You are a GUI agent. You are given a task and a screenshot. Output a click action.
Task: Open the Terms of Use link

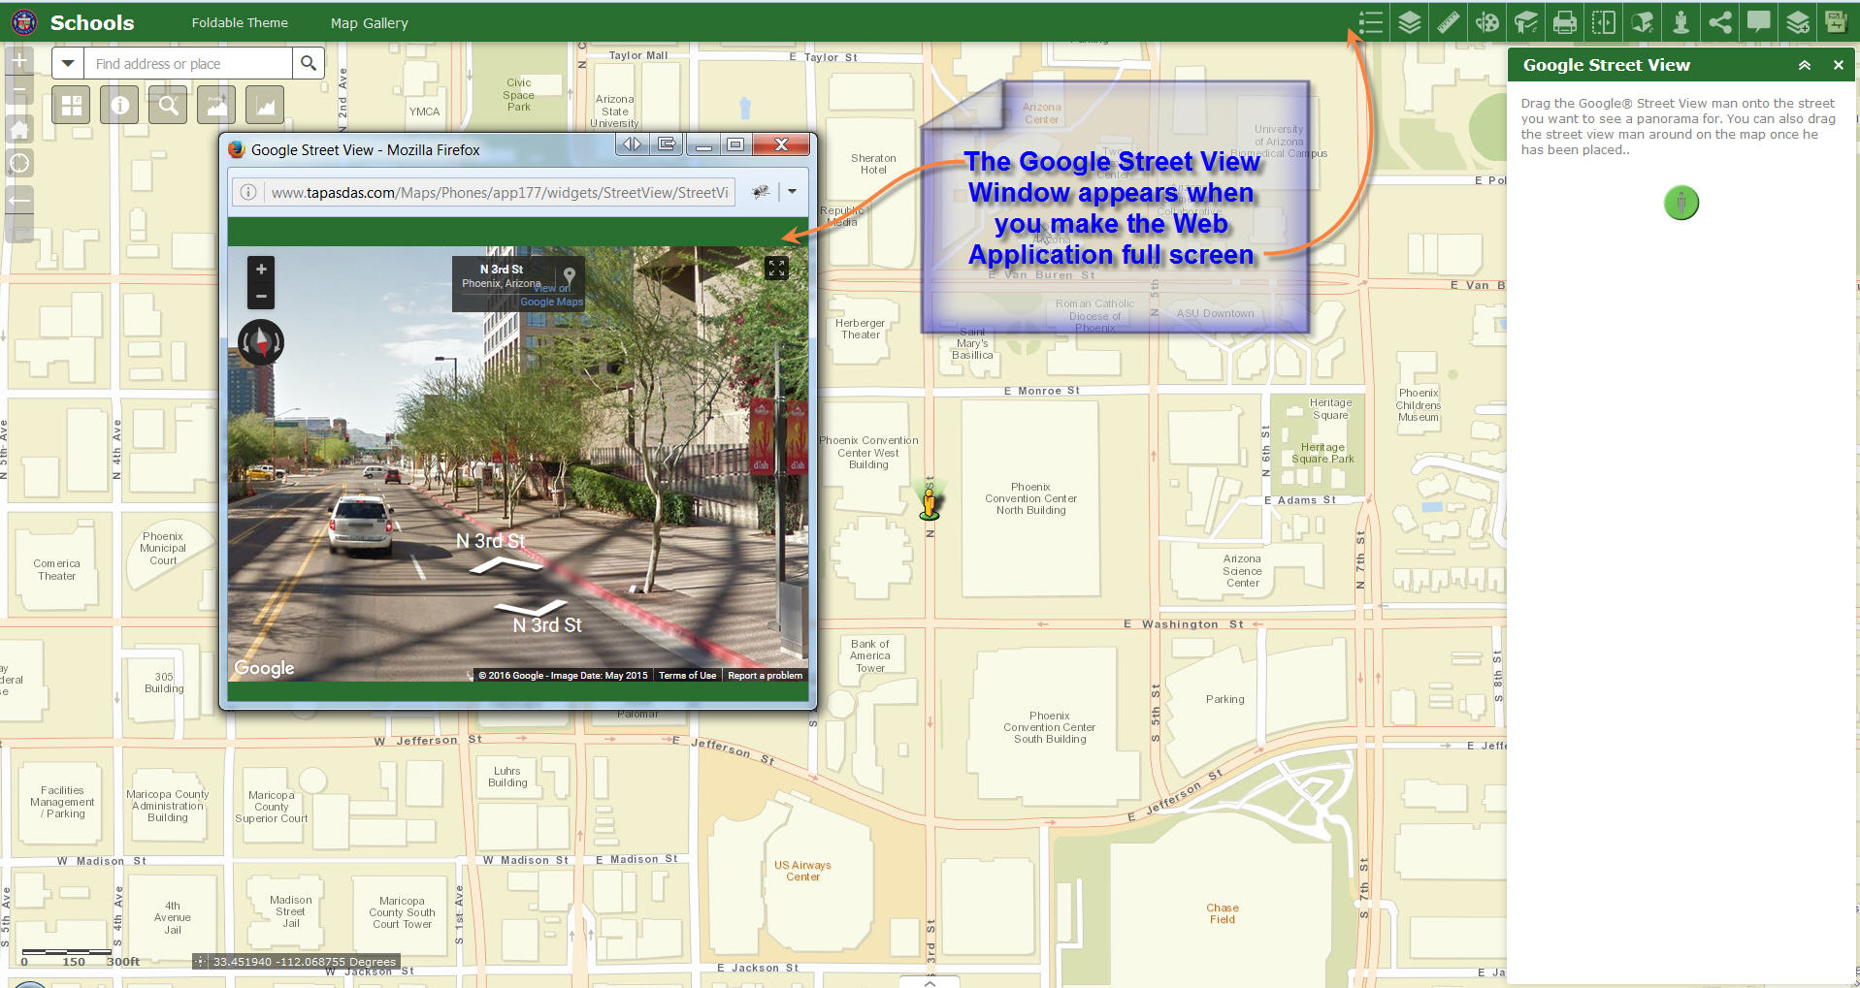[x=687, y=676]
